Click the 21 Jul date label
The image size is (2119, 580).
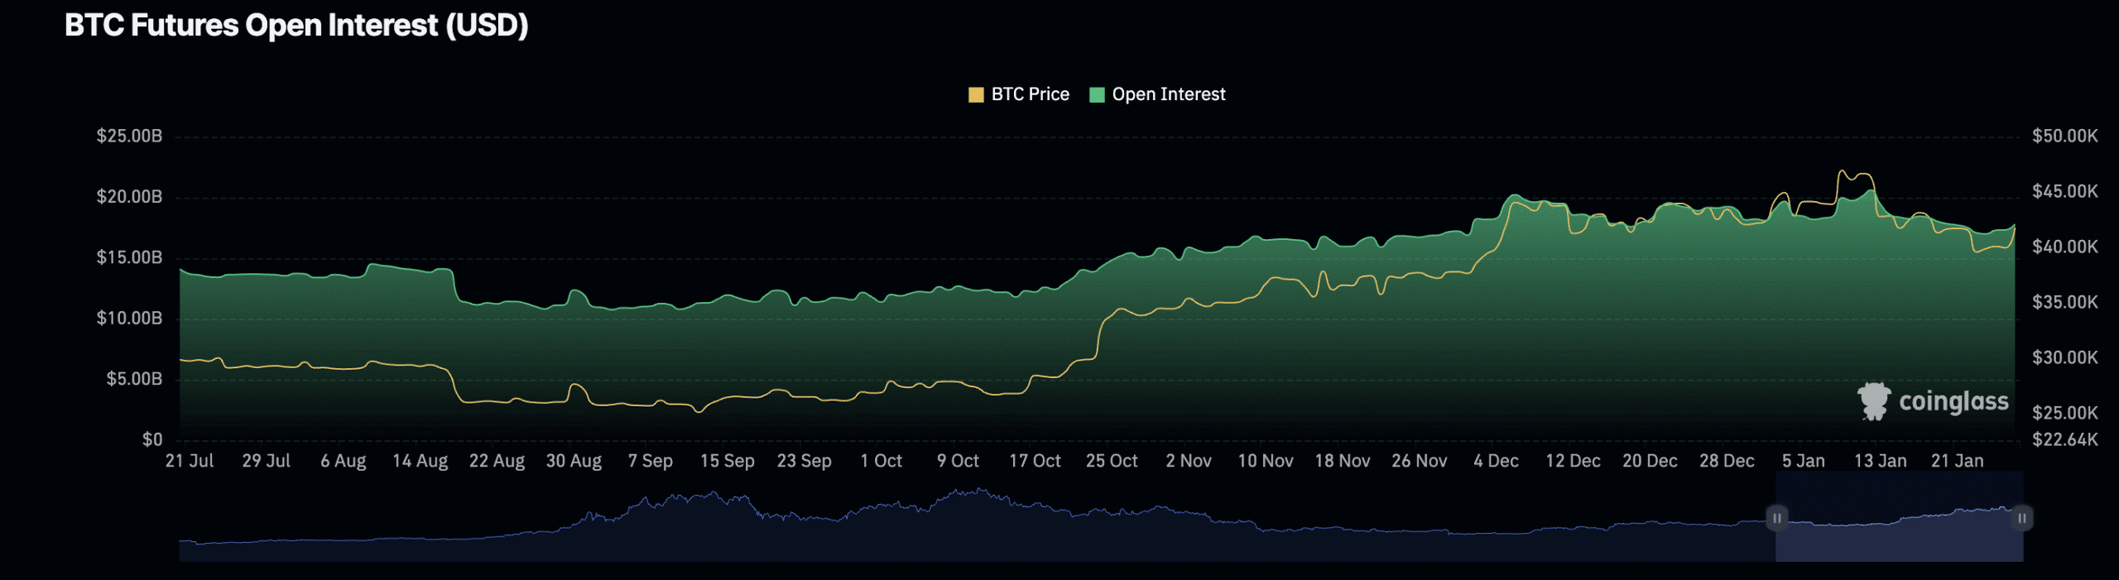click(x=190, y=461)
